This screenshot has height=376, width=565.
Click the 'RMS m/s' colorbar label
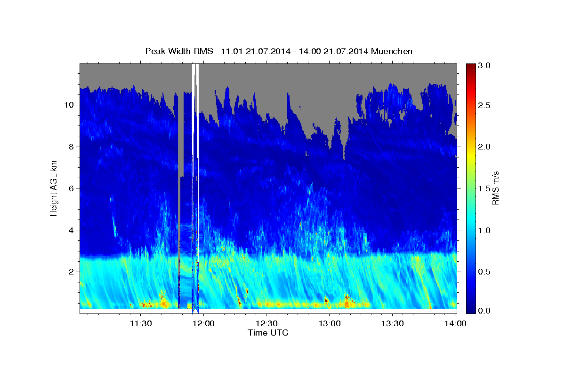point(495,188)
